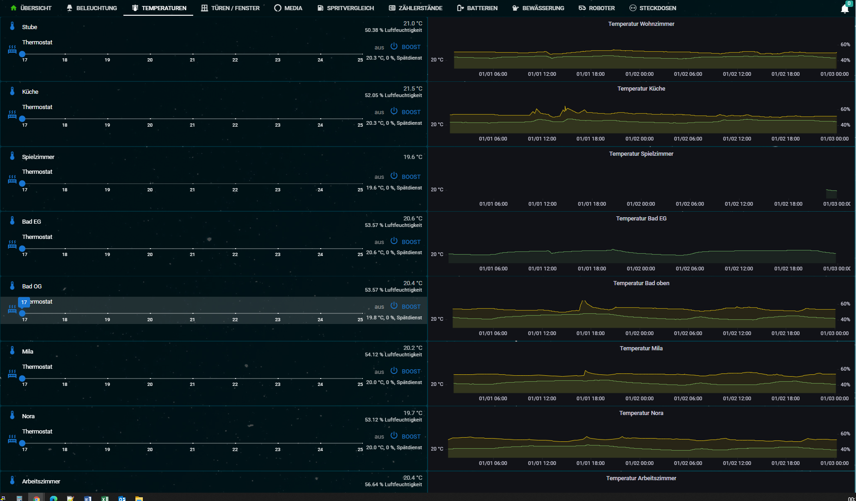Open Outlook from the taskbar
This screenshot has height=501, width=856.
point(122,498)
